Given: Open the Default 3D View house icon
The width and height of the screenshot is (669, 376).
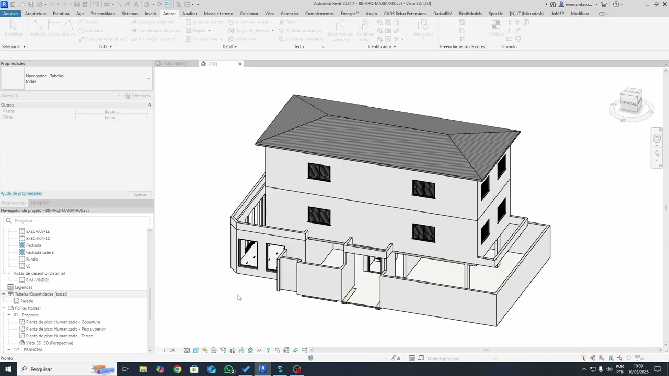Looking at the screenshot, I should click(146, 4).
